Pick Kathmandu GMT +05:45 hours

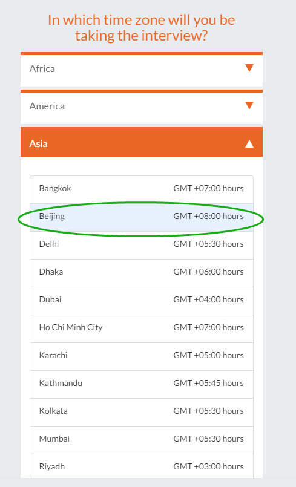142,384
